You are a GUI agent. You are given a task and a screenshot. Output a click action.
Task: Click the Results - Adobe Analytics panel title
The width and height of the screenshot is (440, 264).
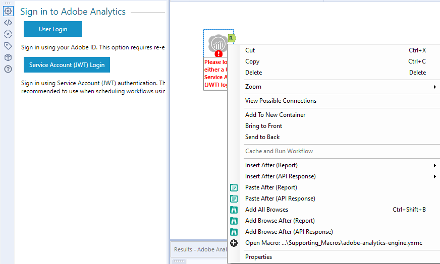200,249
